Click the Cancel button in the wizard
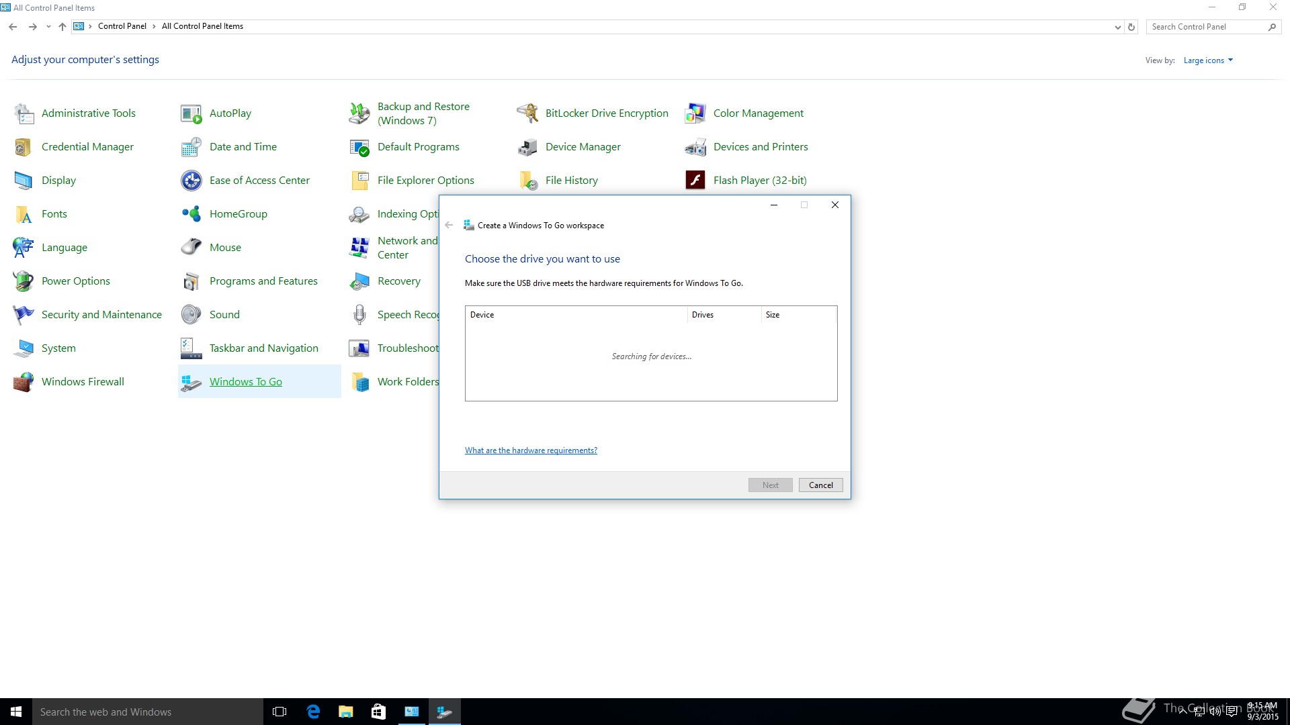This screenshot has height=725, width=1290. click(820, 485)
